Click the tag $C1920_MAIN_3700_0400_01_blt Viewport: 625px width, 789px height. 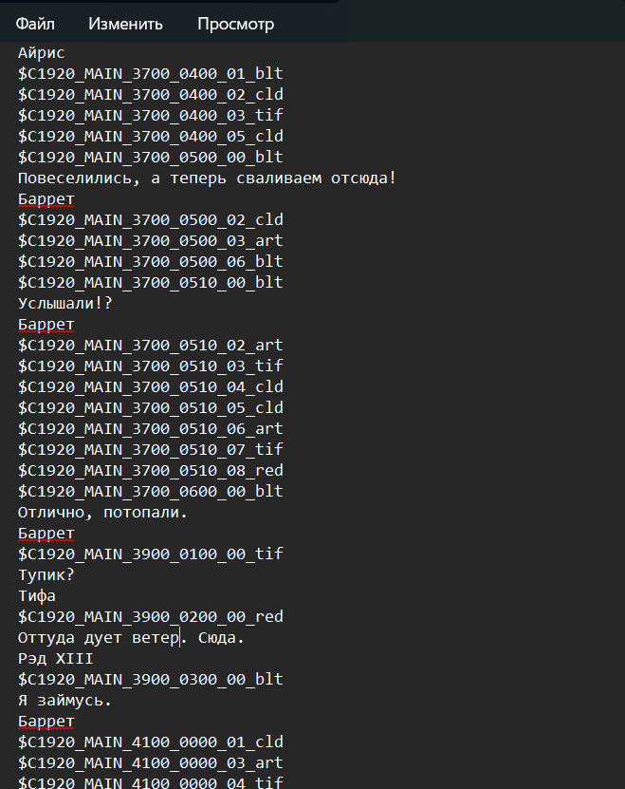(151, 74)
